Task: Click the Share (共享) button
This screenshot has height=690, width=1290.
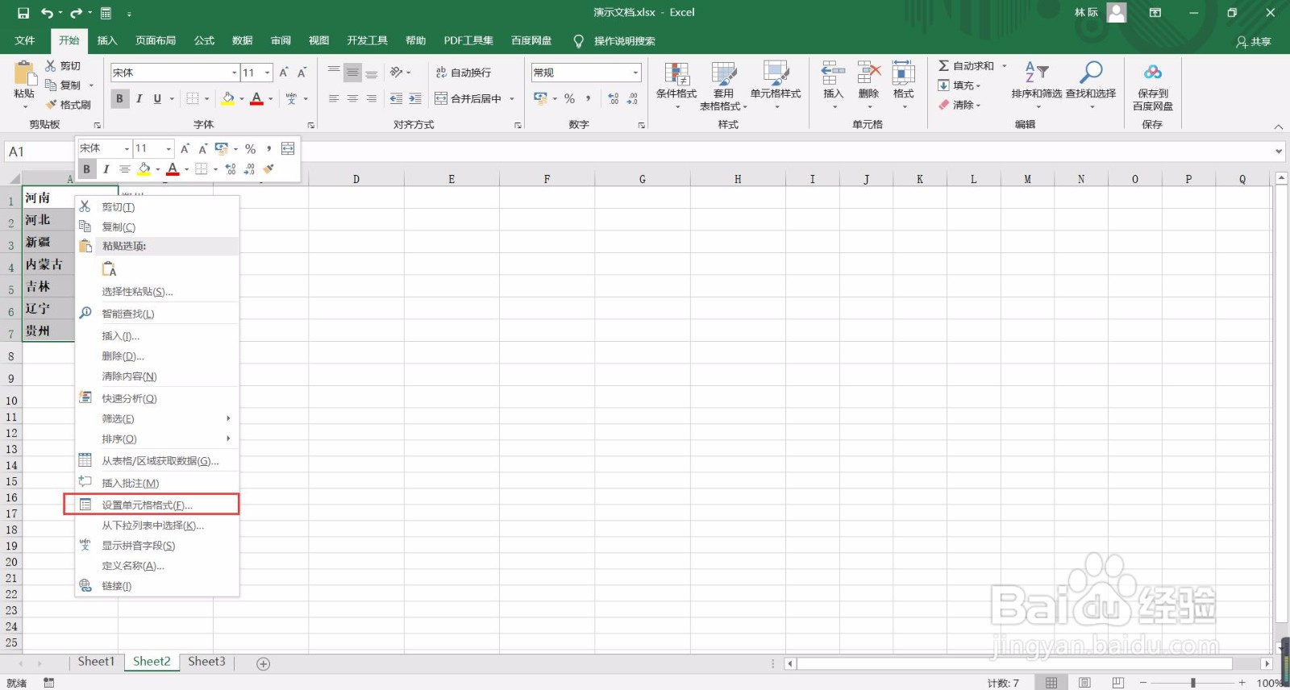Action: 1254,41
